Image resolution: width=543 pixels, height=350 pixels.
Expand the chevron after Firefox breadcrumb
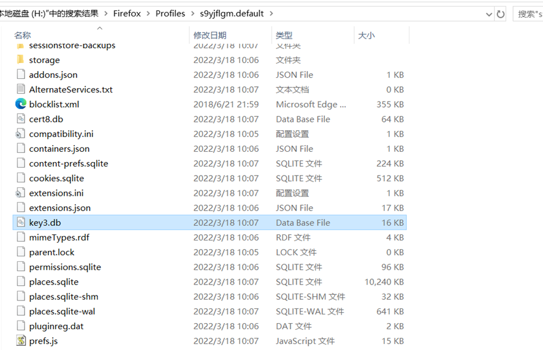point(148,13)
